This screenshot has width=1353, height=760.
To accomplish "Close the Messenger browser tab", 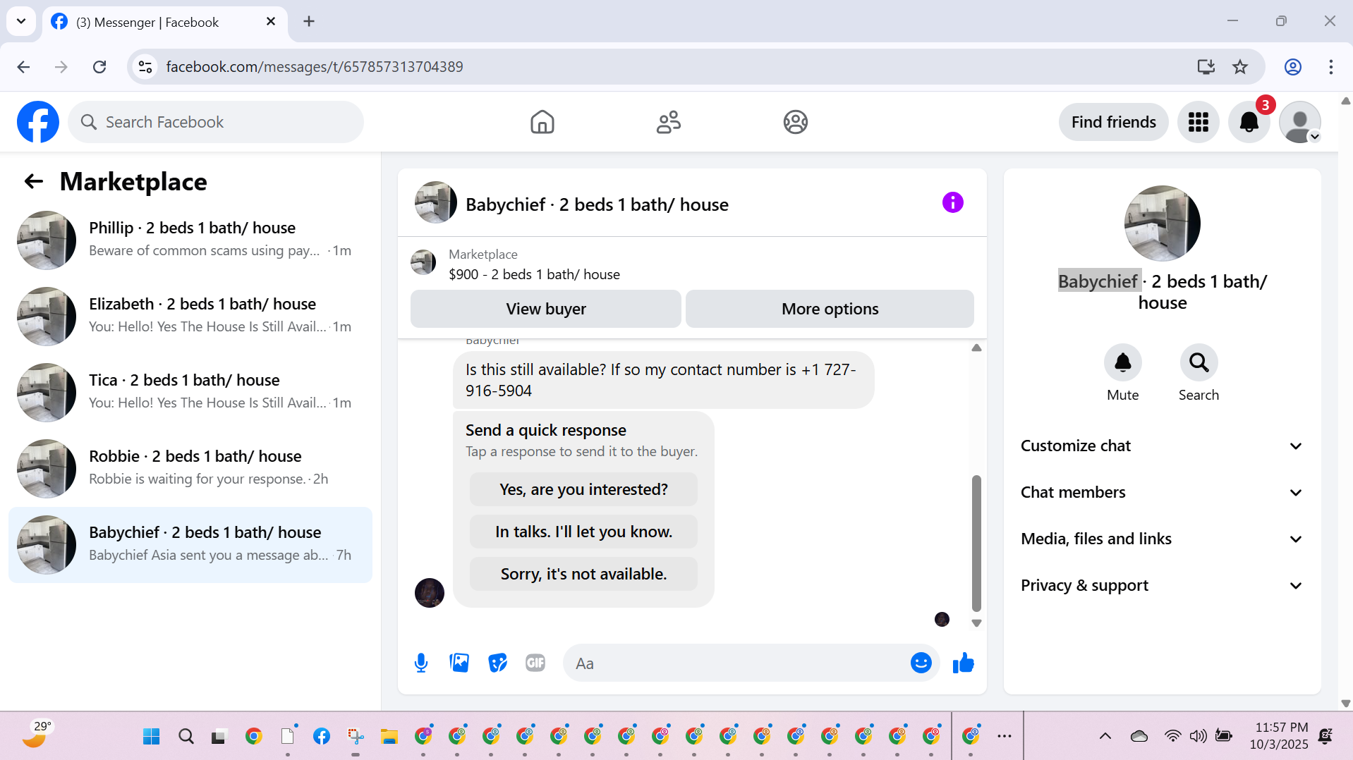I will point(271,22).
